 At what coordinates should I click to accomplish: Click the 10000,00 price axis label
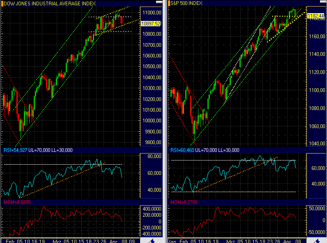152,120
